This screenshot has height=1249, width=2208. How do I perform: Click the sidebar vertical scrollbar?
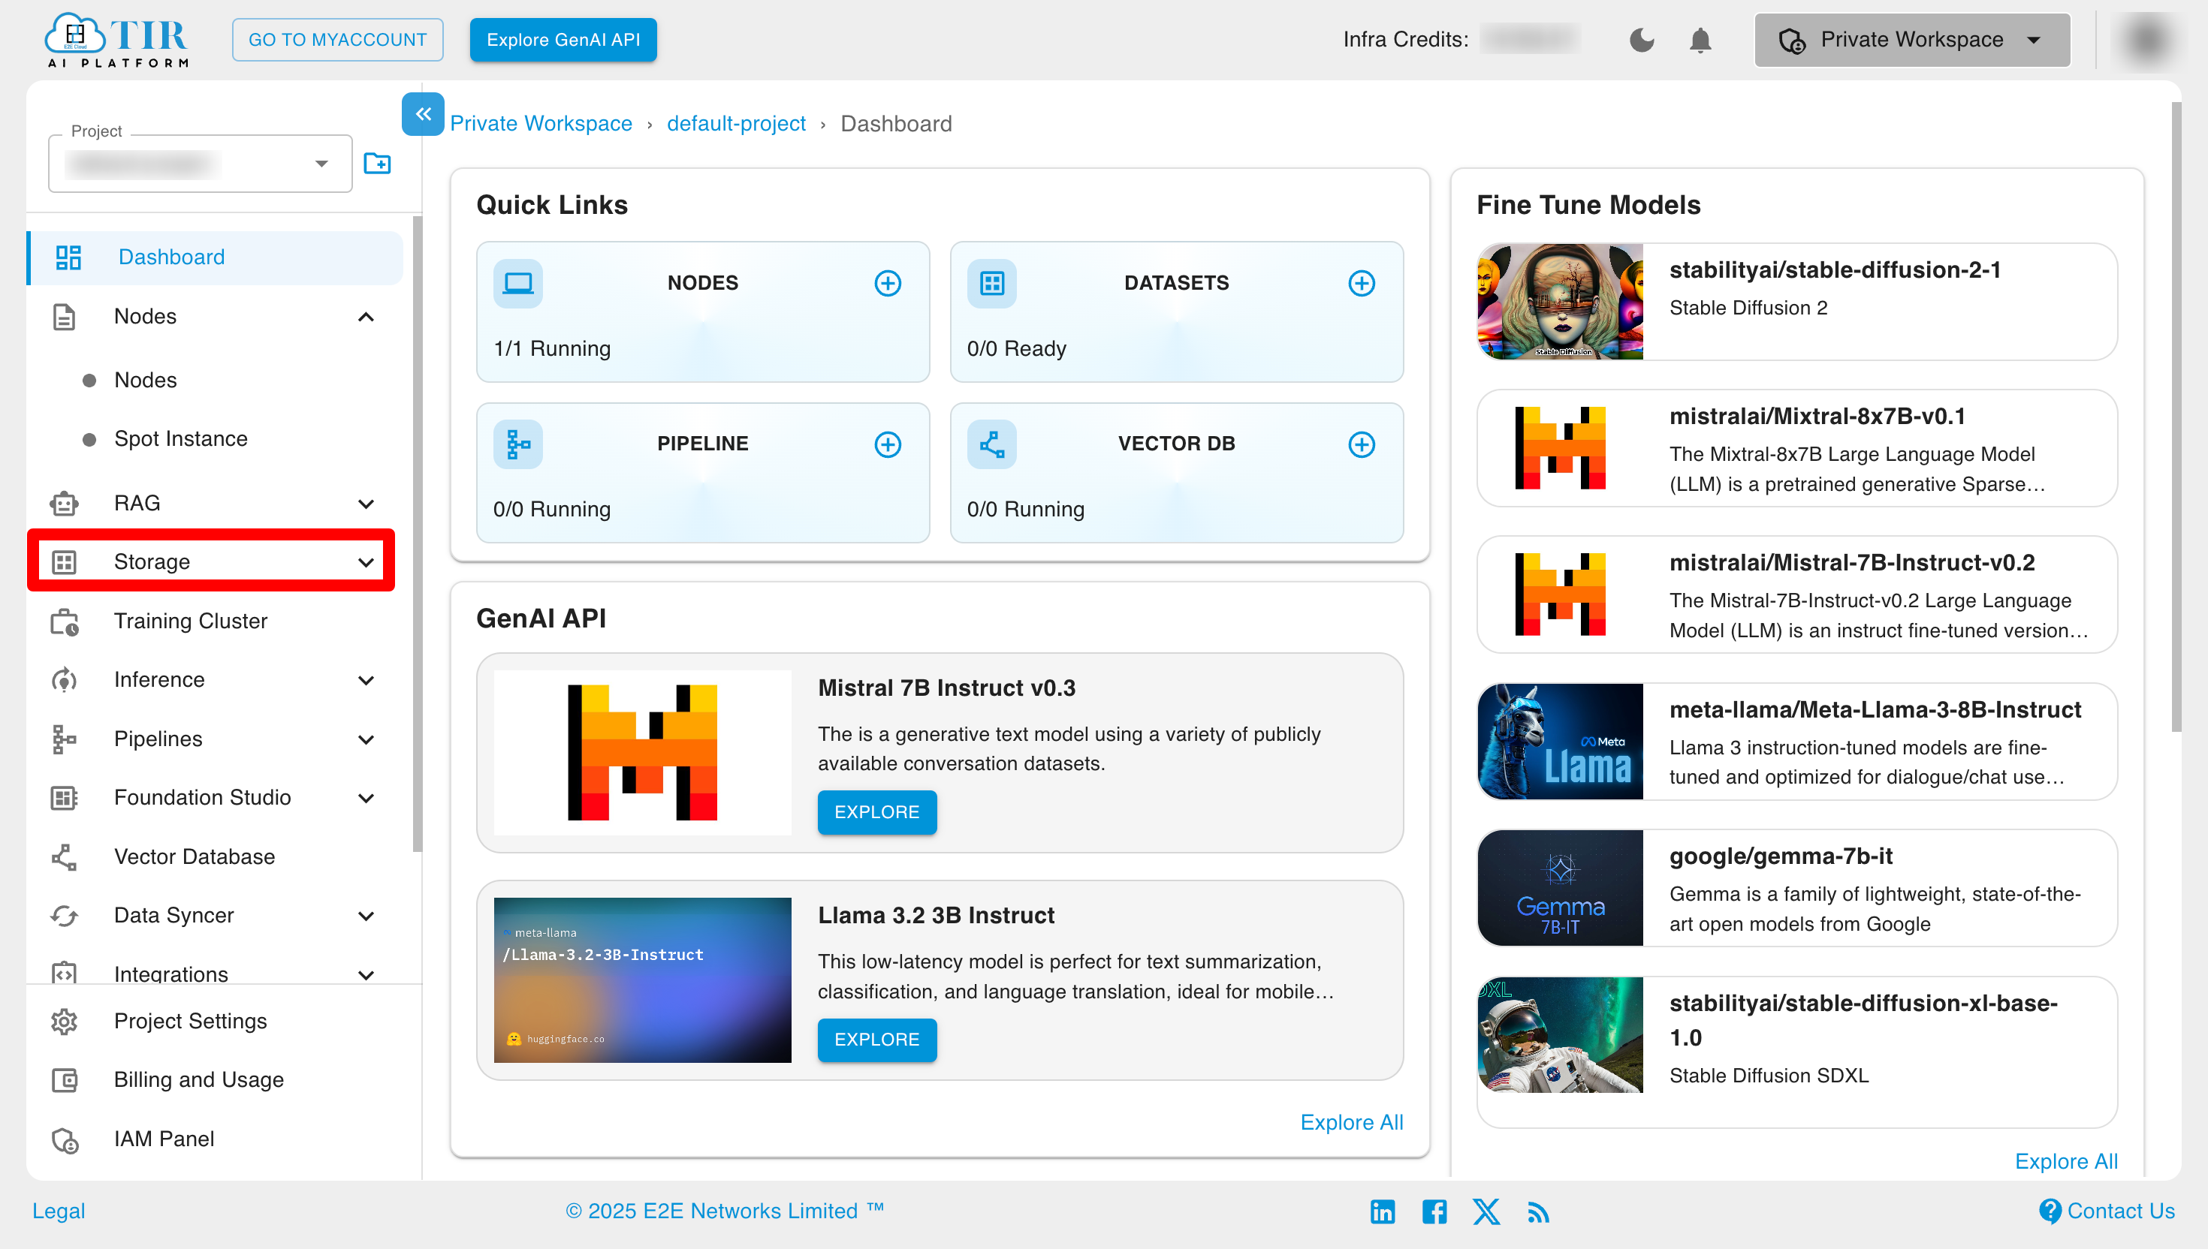[x=417, y=534]
